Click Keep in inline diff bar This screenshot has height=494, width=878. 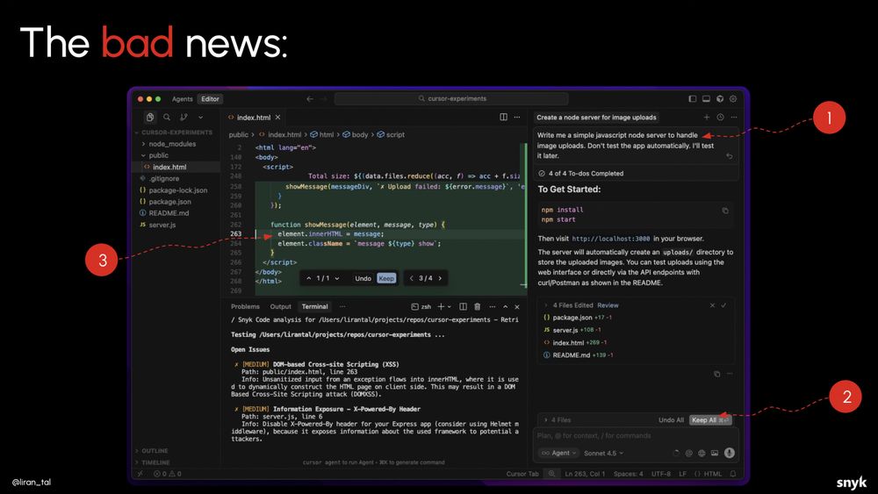coord(386,279)
